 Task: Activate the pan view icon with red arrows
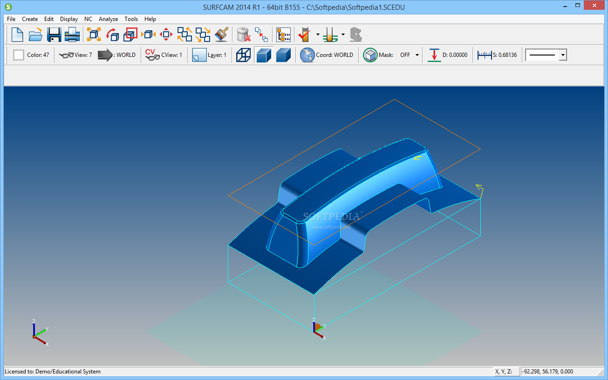[x=166, y=35]
